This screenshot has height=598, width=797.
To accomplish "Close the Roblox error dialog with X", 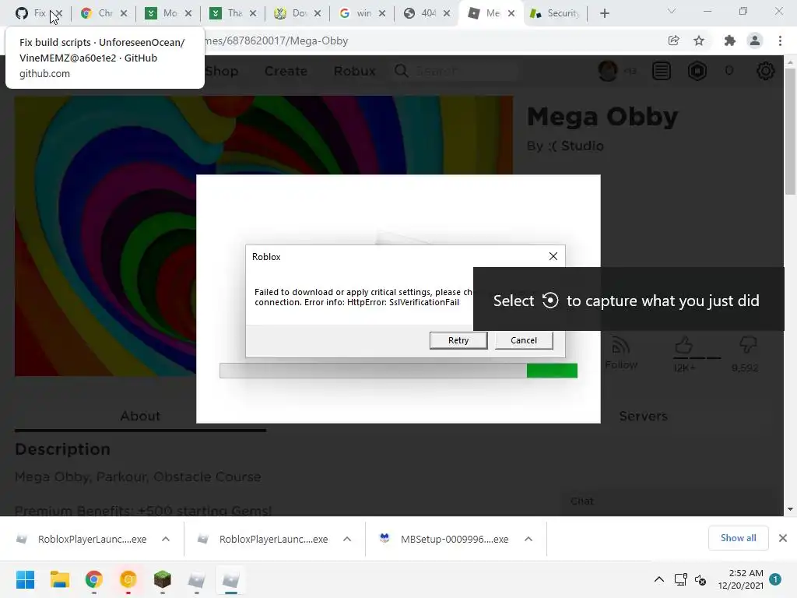I will (553, 256).
